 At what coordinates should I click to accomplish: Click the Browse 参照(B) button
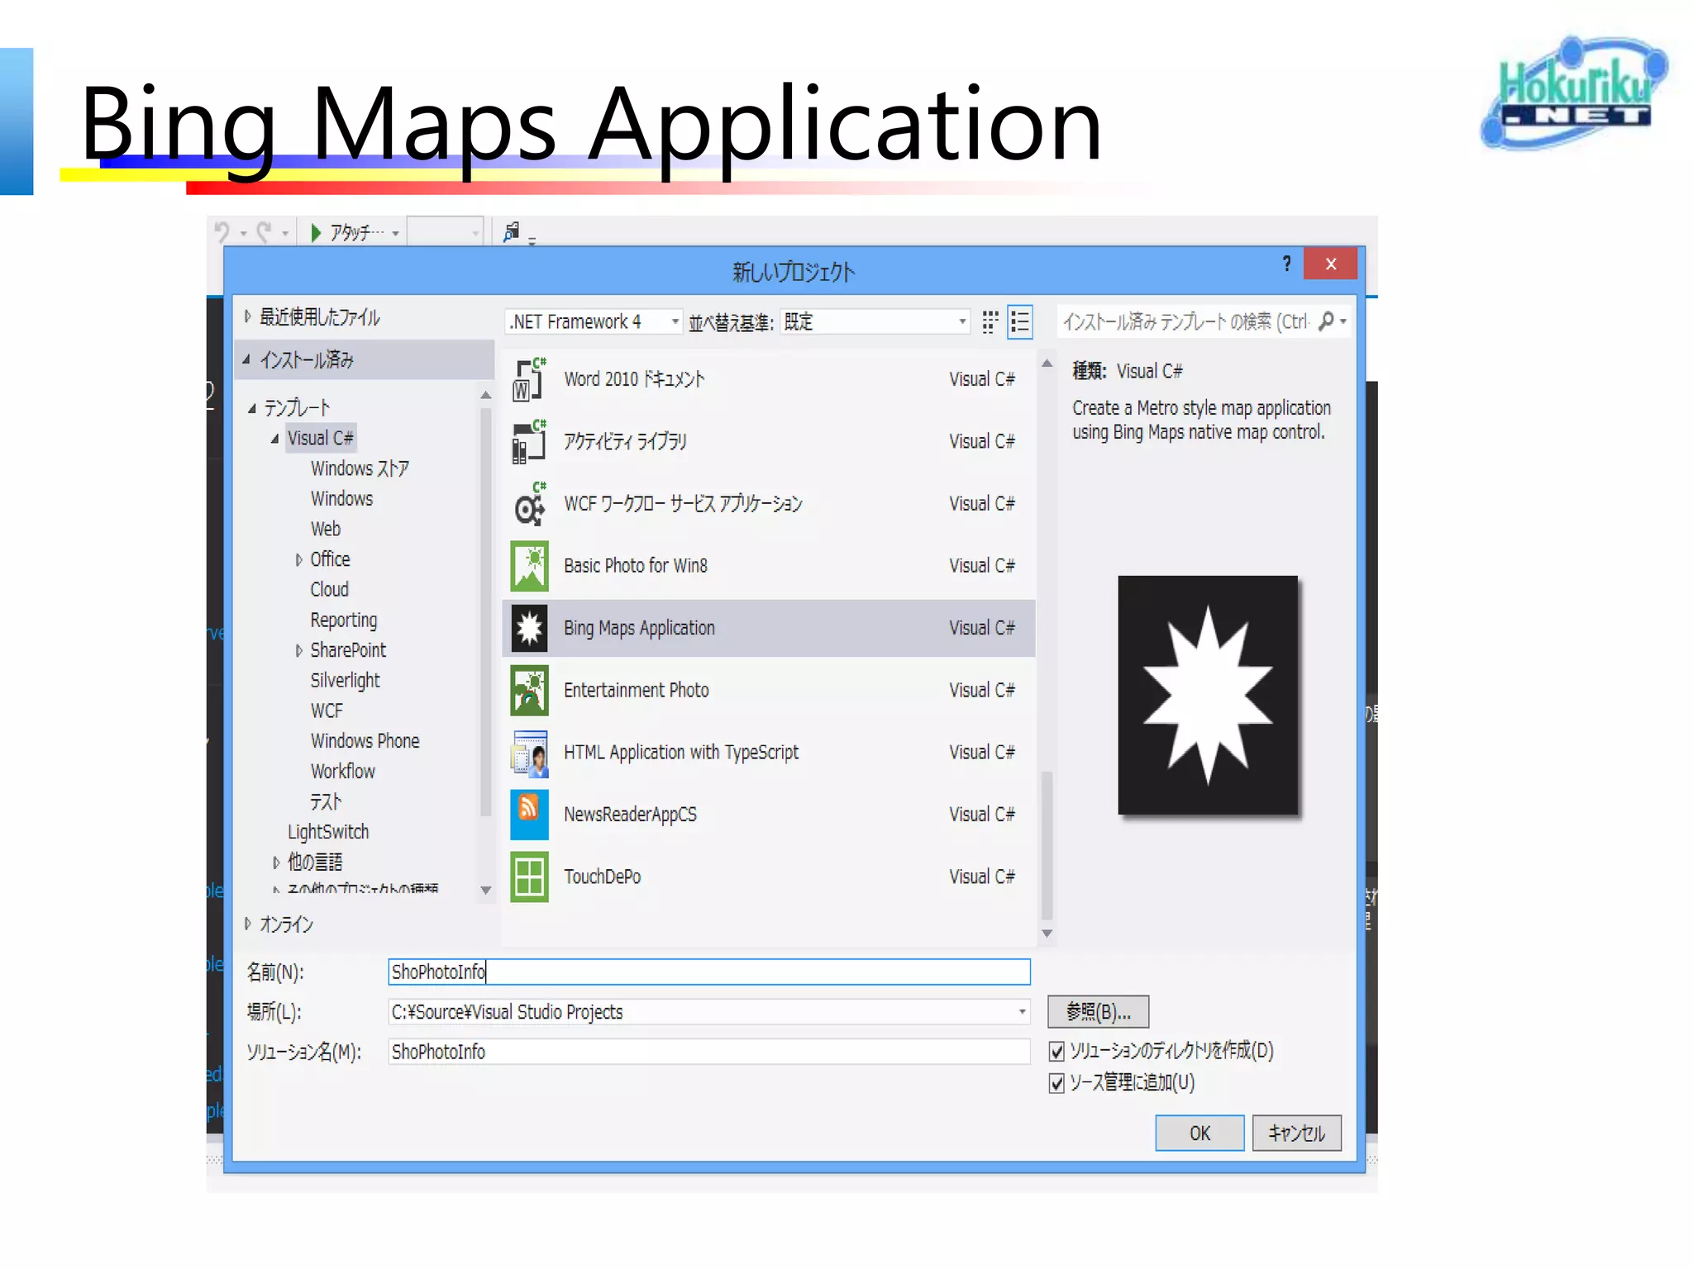tap(1098, 1012)
